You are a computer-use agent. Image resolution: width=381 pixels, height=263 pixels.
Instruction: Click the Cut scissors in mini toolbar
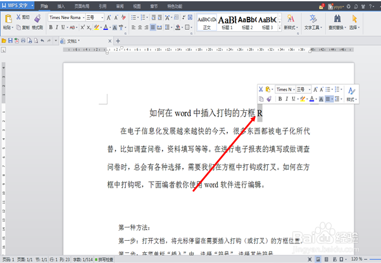261,89
